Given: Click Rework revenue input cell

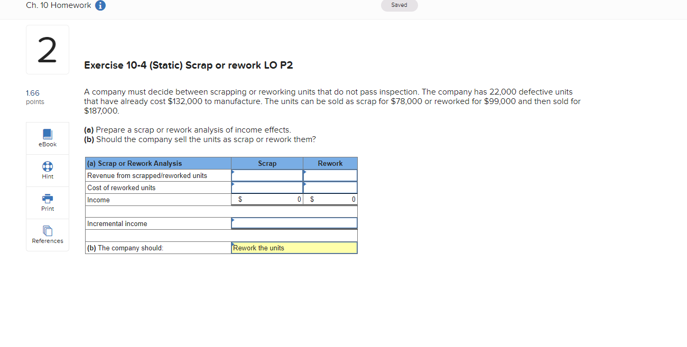Looking at the screenshot, I should pos(330,175).
